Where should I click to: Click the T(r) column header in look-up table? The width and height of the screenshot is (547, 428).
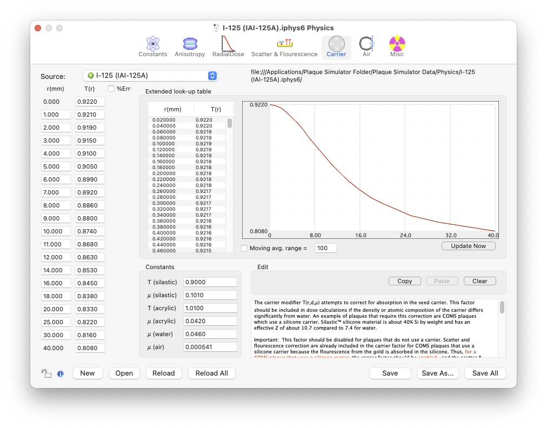216,109
